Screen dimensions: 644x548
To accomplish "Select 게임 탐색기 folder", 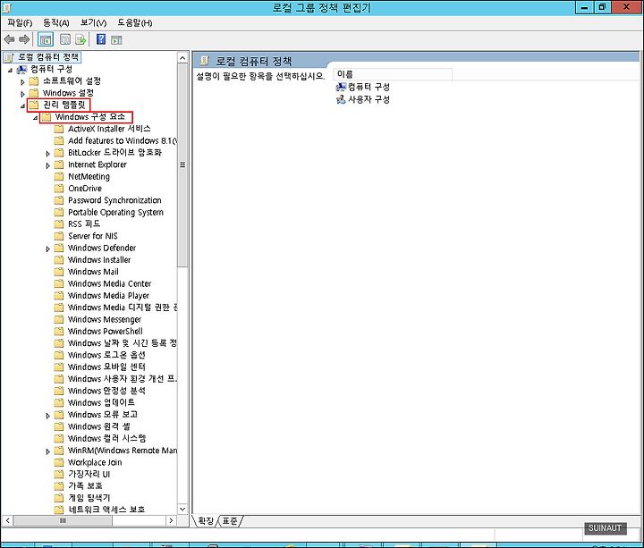I will pos(89,498).
